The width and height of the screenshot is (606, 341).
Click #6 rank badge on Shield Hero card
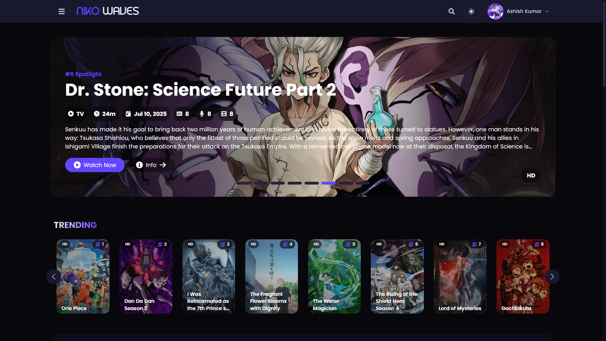tap(413, 244)
